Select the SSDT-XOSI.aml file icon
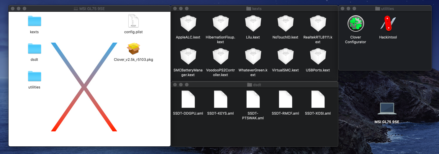 (318, 99)
